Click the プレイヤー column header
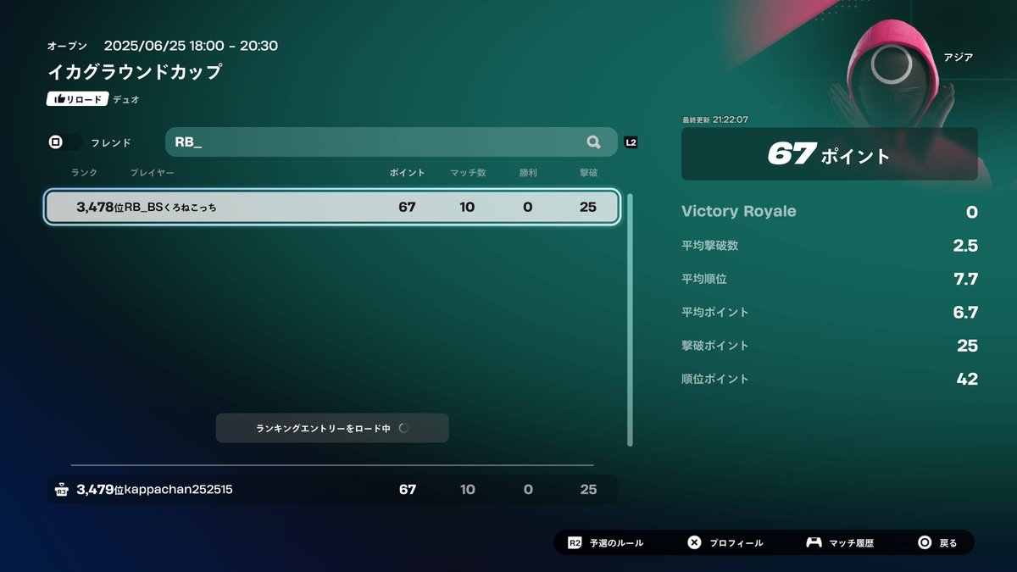 153,173
